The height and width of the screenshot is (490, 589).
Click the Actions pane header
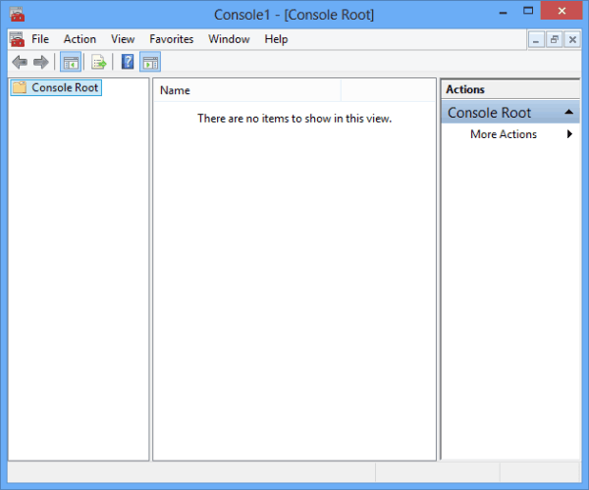click(x=510, y=89)
